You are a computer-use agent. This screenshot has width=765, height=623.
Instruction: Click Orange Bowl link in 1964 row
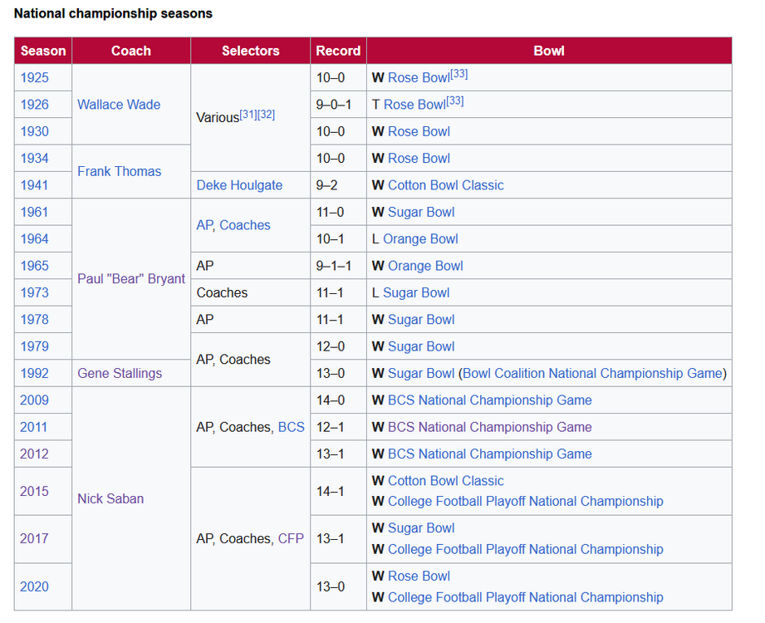pos(420,239)
